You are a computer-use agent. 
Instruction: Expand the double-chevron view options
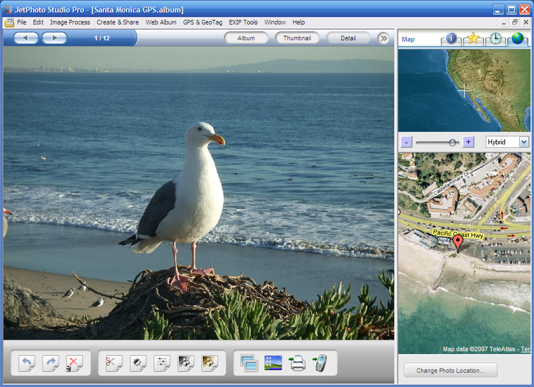coord(383,38)
